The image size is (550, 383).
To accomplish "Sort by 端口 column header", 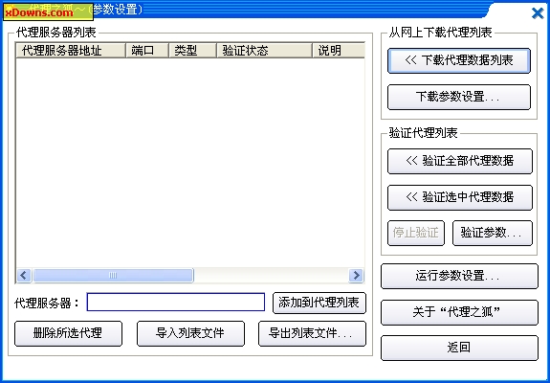I will [147, 50].
